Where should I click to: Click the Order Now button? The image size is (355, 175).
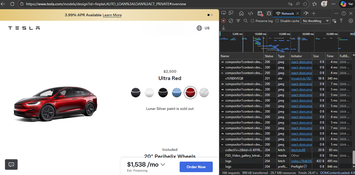(x=196, y=167)
